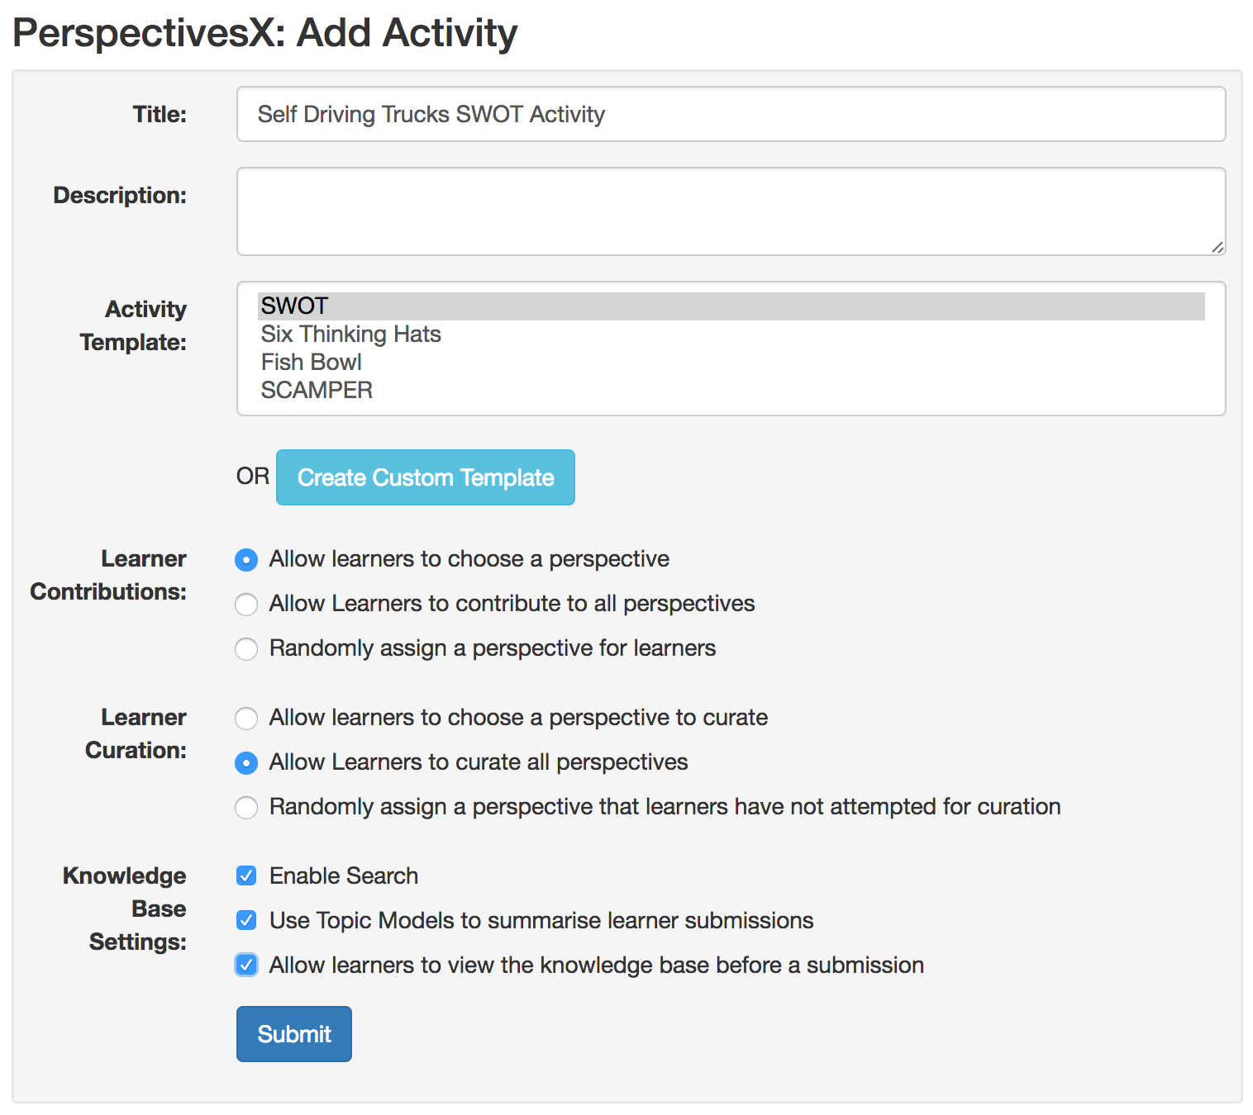1253x1115 pixels.
Task: Click the Description textarea resize handle
Action: coord(1217,247)
